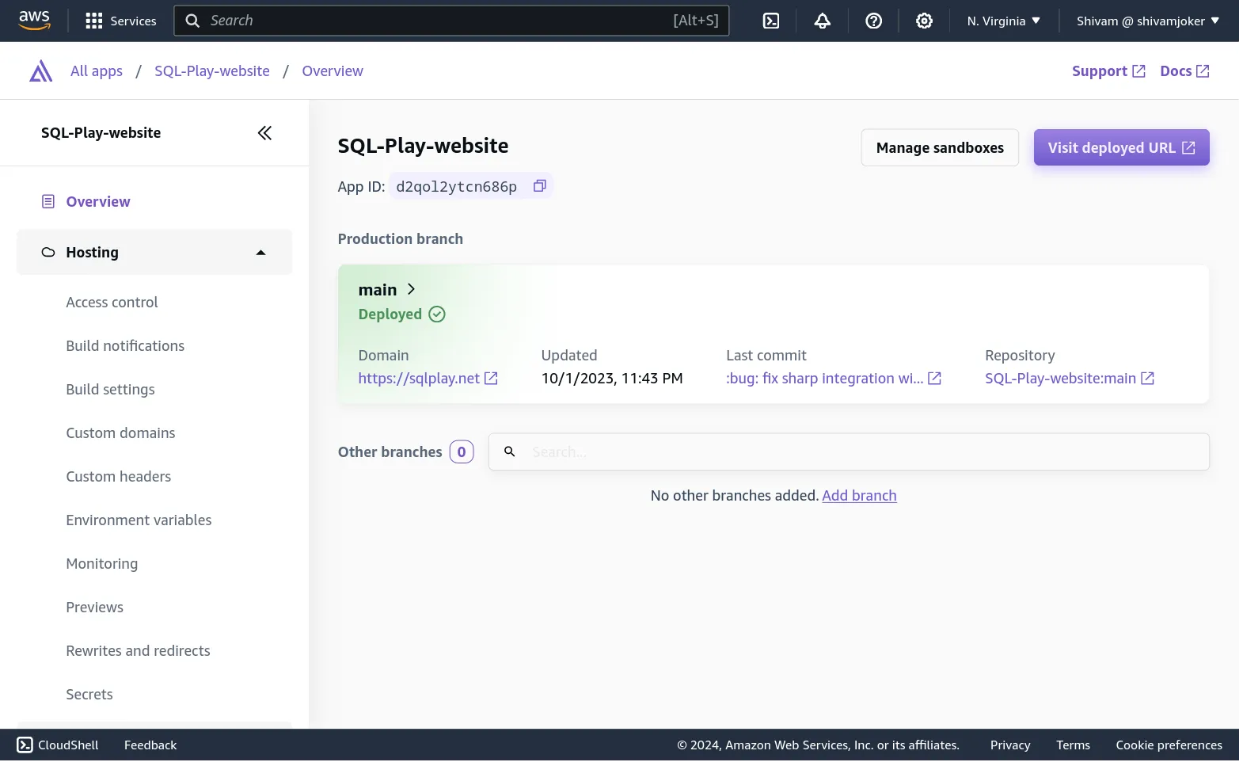Open Access control settings
The image size is (1243, 762).
112,303
